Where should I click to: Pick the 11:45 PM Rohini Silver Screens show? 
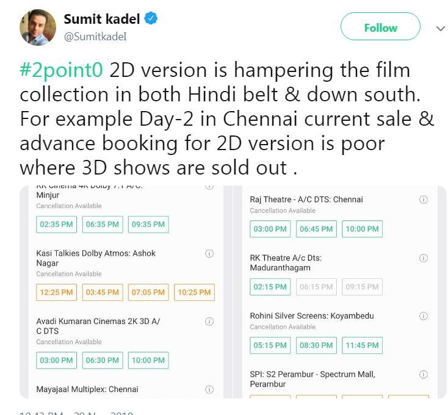click(363, 345)
